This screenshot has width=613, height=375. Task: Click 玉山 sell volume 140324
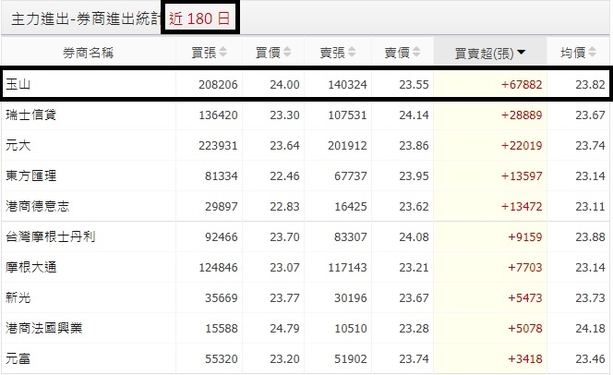[347, 84]
